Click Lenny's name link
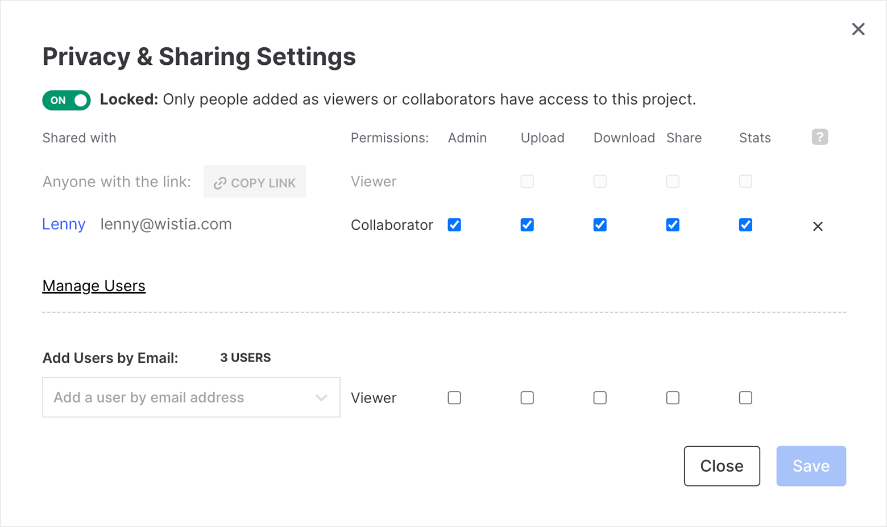 tap(64, 224)
